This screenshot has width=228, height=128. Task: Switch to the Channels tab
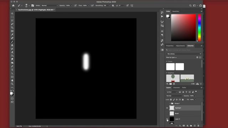click(176, 87)
